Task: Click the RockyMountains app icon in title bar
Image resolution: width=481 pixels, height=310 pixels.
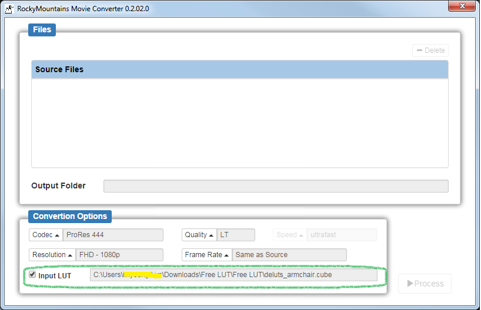Action: pos(9,9)
